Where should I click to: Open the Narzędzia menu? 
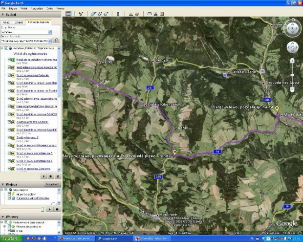coord(37,8)
